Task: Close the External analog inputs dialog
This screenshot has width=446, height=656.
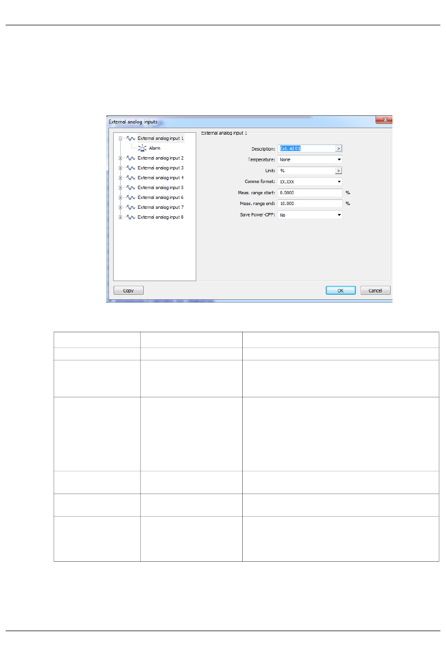Action: click(x=384, y=120)
